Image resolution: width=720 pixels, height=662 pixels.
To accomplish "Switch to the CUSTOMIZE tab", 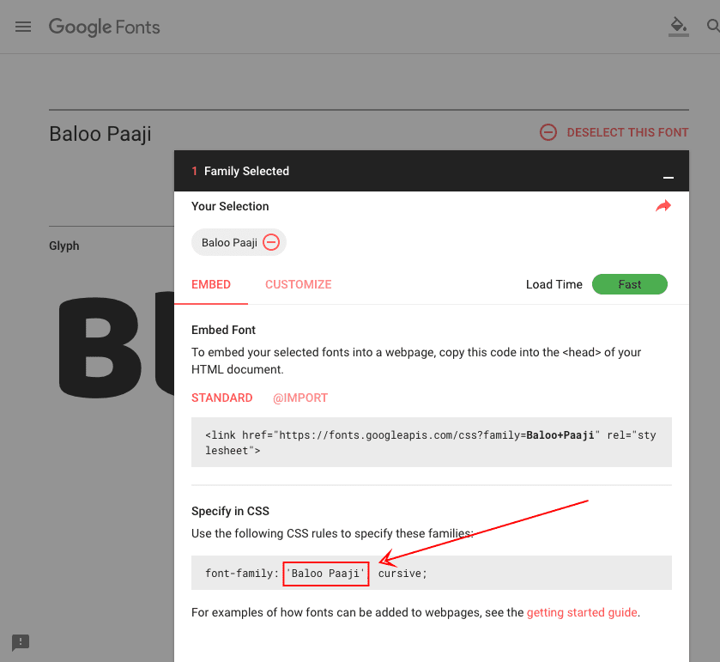I will coord(299,284).
